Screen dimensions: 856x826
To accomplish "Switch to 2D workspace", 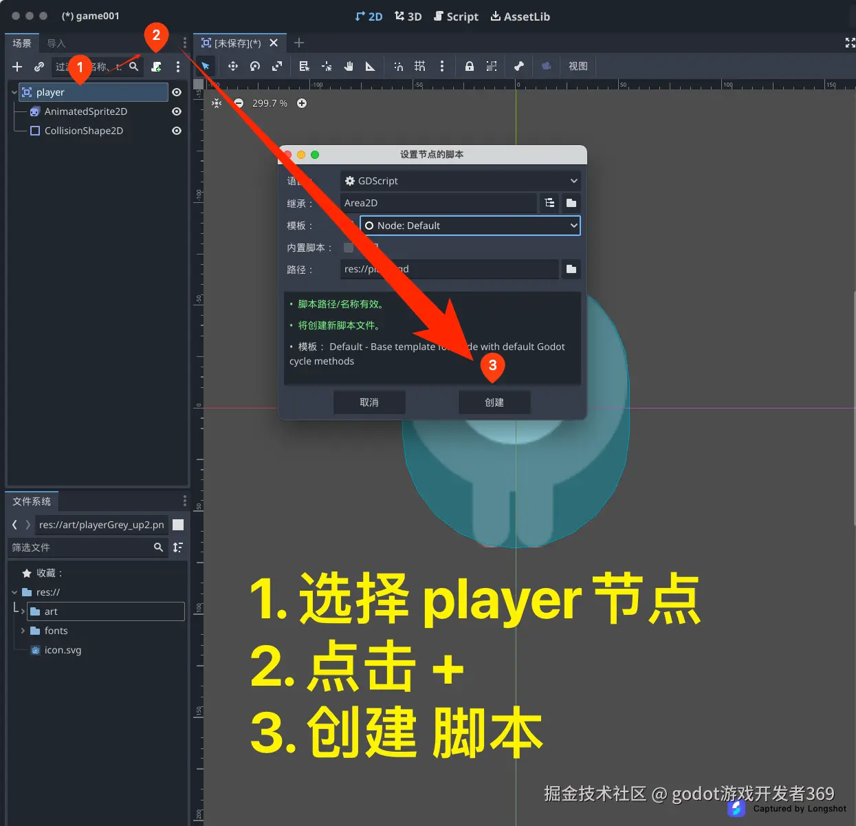I will [x=369, y=17].
